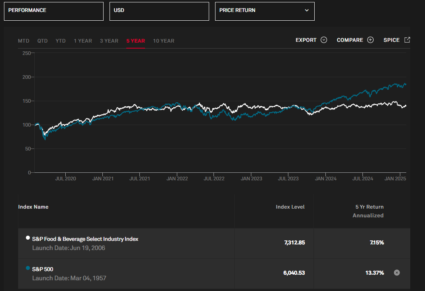Click the JAN 2025 axis label
425x291 pixels.
tap(395, 179)
